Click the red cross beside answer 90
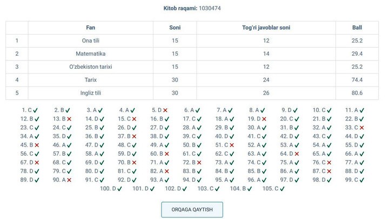The height and width of the screenshot is (219, 389). [x=69, y=180]
